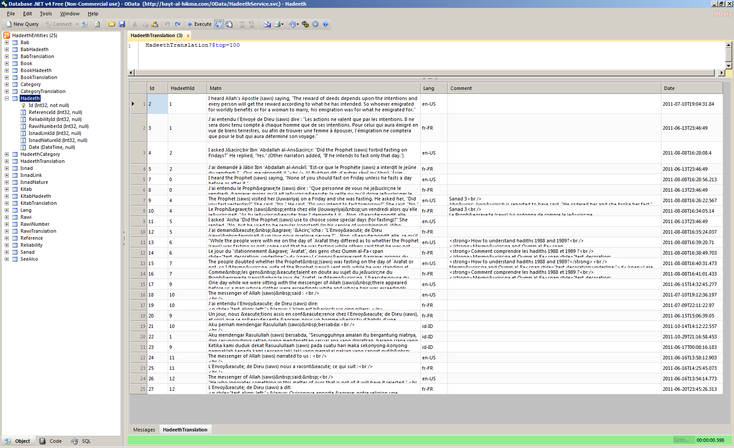Open help via blue question mark icon
Viewport: 734px width, 448px height.
click(x=325, y=24)
